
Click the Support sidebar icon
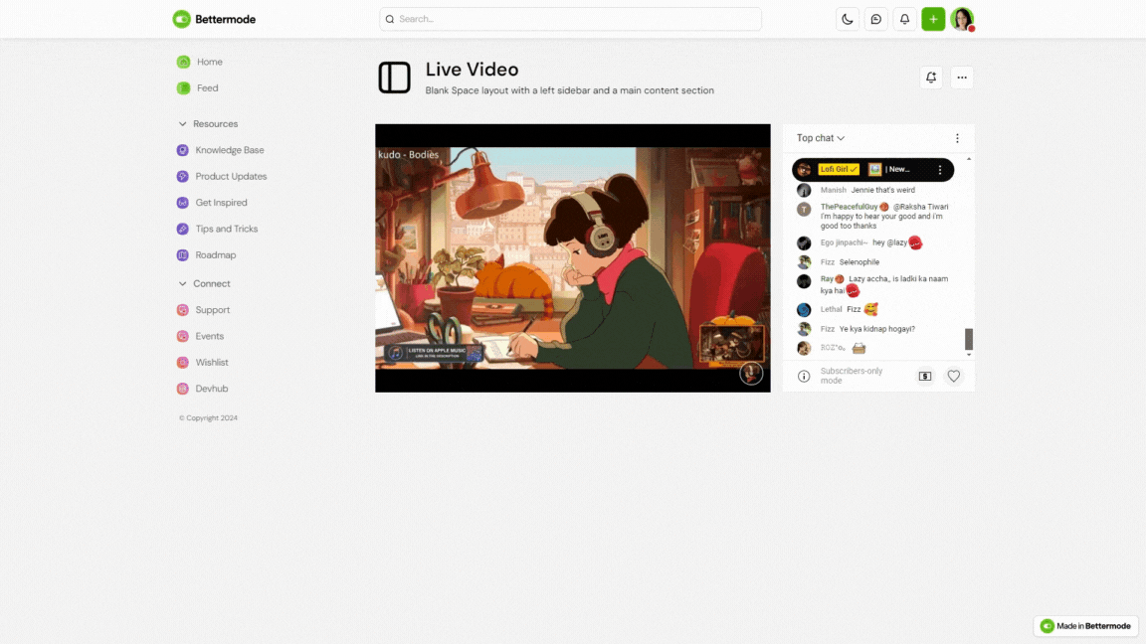pyautogui.click(x=183, y=310)
